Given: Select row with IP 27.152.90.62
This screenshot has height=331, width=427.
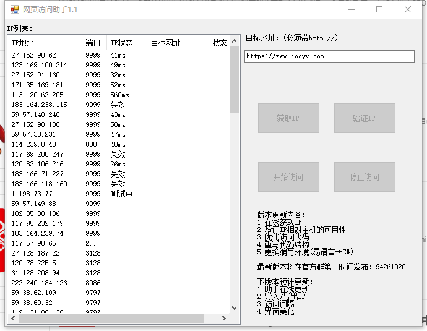Looking at the screenshot, I should pyautogui.click(x=119, y=55).
